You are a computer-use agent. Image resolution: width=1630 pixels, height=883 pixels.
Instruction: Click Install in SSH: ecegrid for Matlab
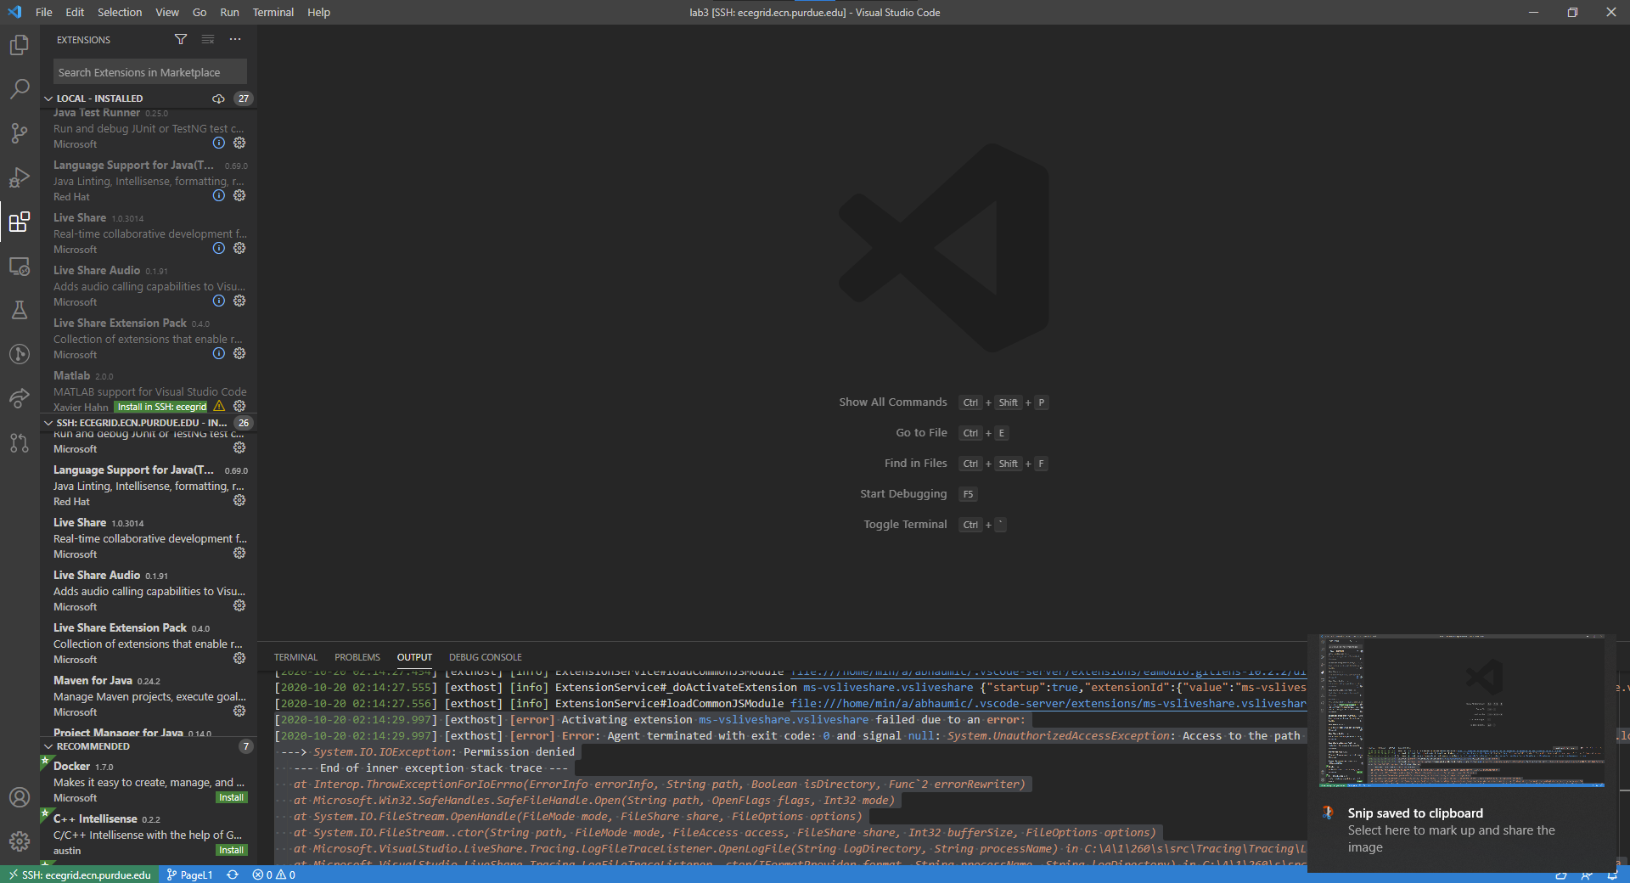[162, 408]
